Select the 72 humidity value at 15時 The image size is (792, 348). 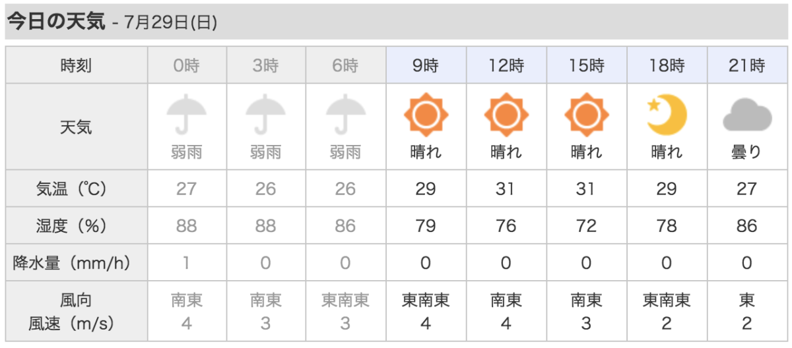coord(586,226)
